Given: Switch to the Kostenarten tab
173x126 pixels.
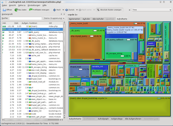Looking at the screenshot, I should click(74, 19).
